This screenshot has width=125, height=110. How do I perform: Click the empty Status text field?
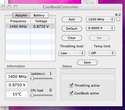pos(88,76)
